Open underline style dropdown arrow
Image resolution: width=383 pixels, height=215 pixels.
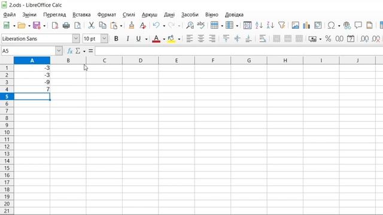pos(146,39)
